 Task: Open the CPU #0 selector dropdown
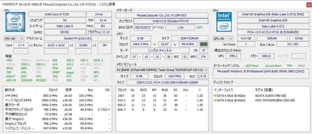(x=14, y=38)
